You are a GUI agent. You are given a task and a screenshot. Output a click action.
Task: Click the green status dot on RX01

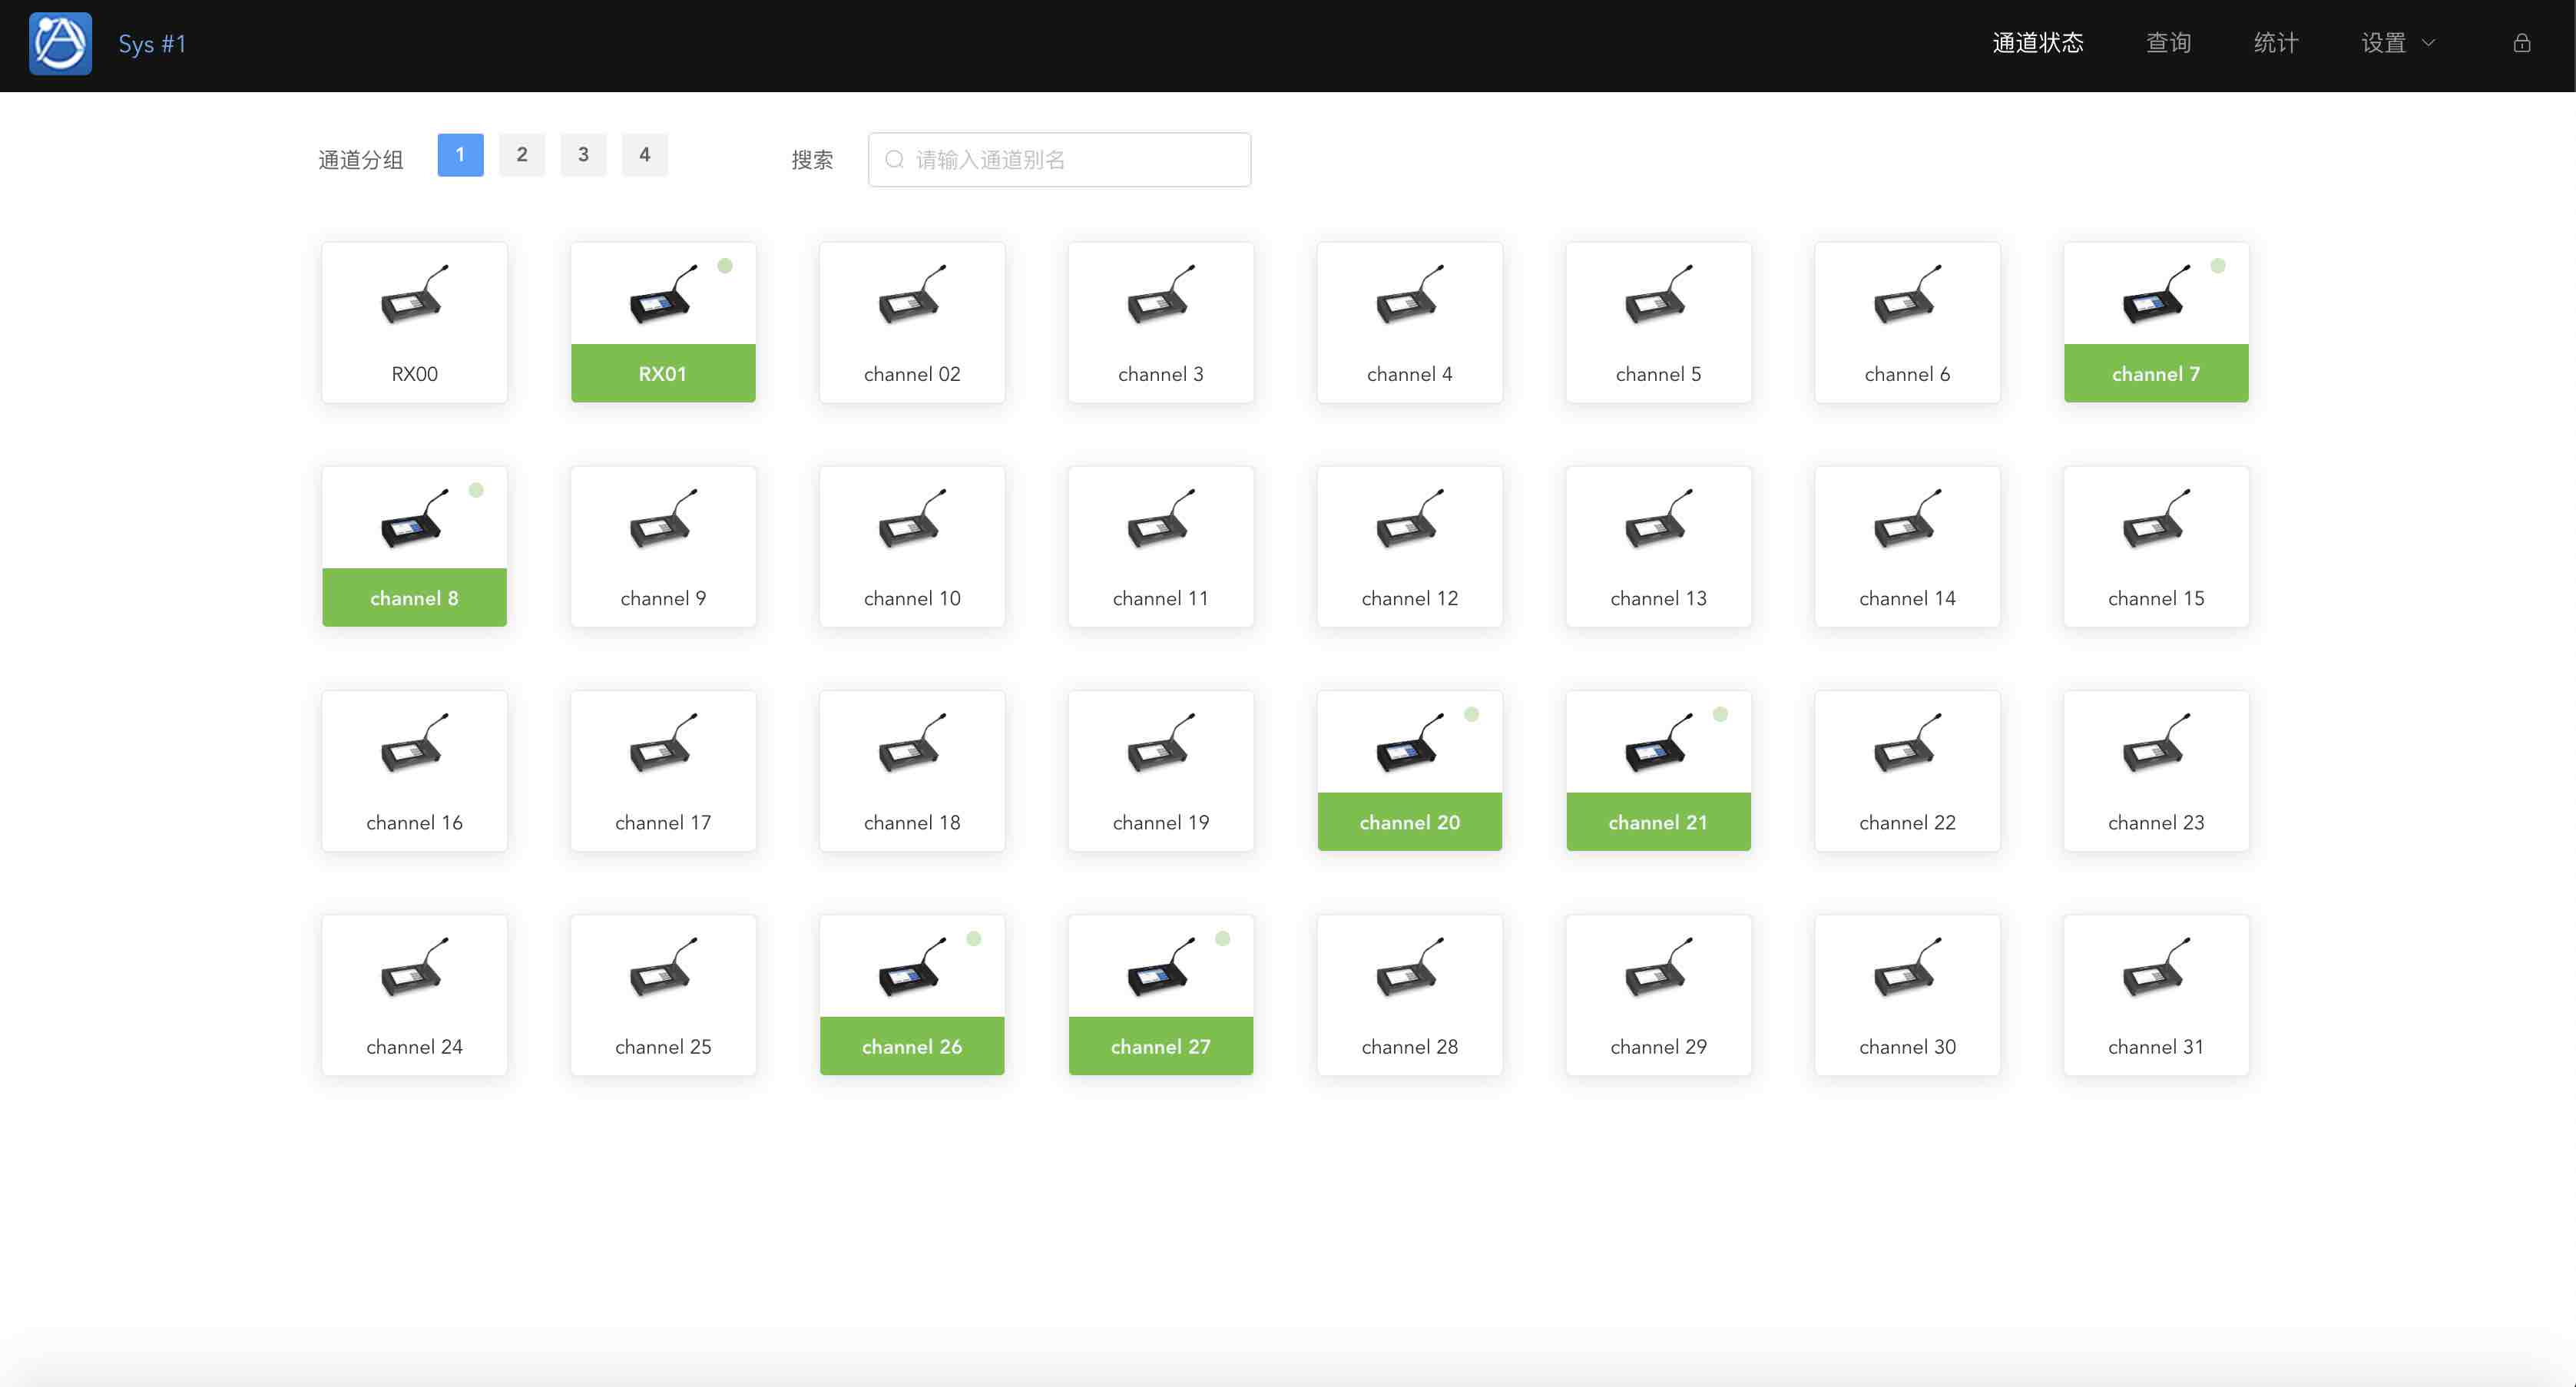pos(725,266)
